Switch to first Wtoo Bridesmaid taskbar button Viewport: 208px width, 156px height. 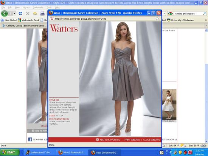click(x=72, y=153)
